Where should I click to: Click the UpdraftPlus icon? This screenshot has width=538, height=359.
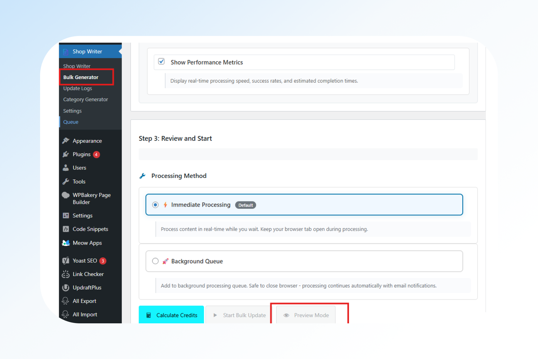pyautogui.click(x=66, y=288)
